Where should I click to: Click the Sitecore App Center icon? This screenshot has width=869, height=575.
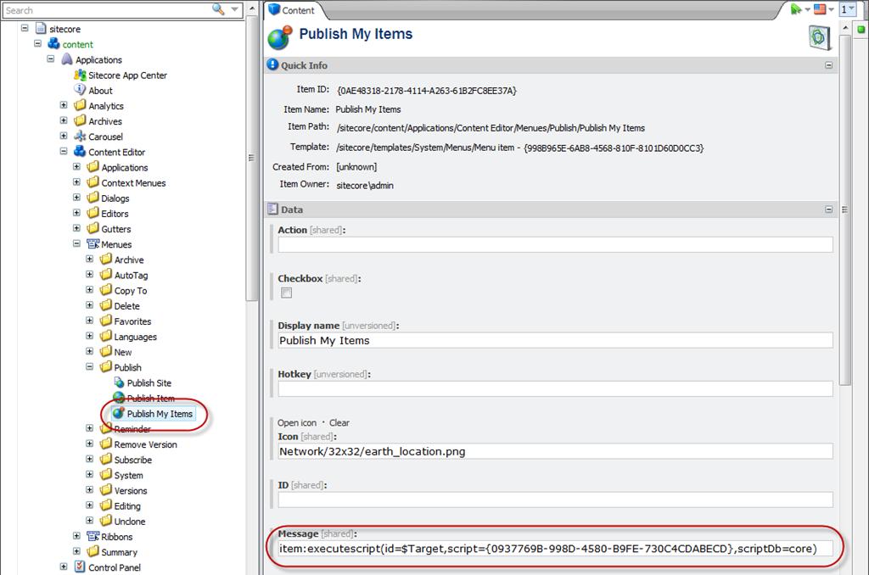pos(80,75)
